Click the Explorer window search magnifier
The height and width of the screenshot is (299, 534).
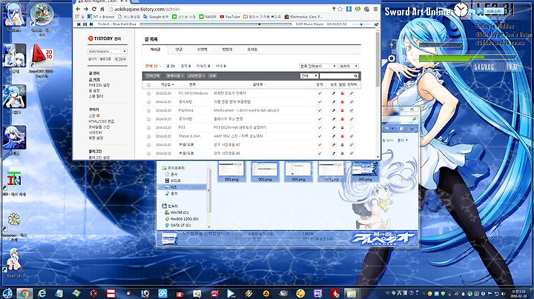tap(414, 119)
